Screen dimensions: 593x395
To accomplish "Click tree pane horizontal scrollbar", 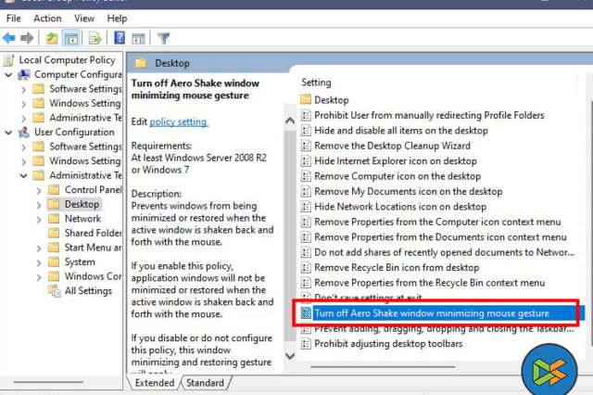I will pyautogui.click(x=48, y=382).
